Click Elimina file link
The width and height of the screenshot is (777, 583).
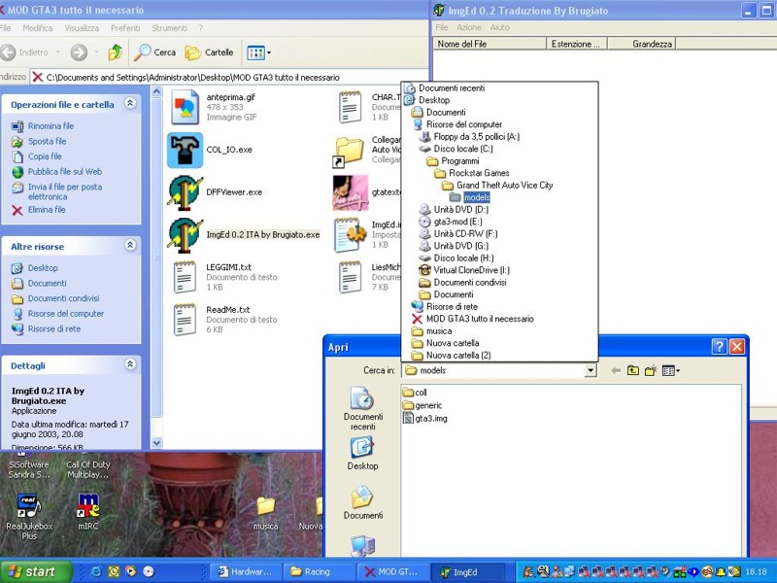point(47,209)
